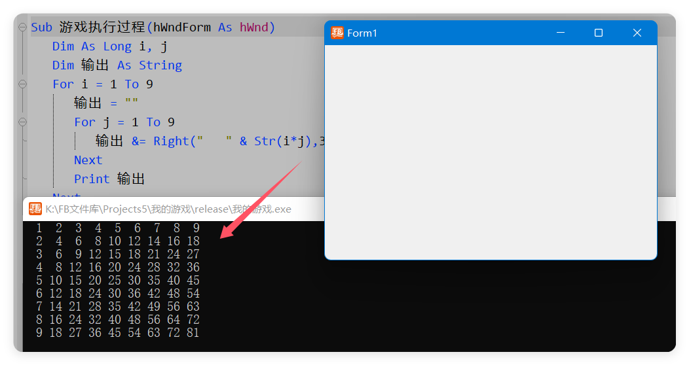This screenshot has width=689, height=365.
Task: Click the Next keyword above Print
Action: (x=88, y=160)
